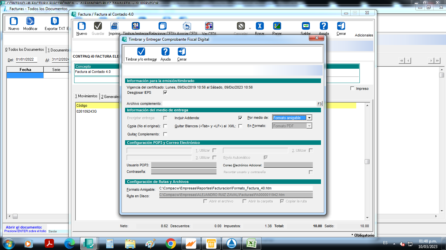This screenshot has height=250, width=446.
Task: Enable Quitar Blancos al XML checkbox
Action: [240, 126]
